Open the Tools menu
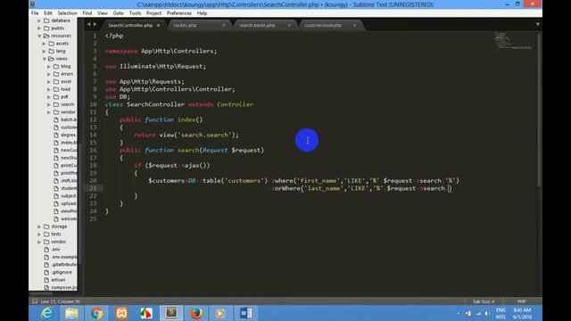 click(x=135, y=13)
